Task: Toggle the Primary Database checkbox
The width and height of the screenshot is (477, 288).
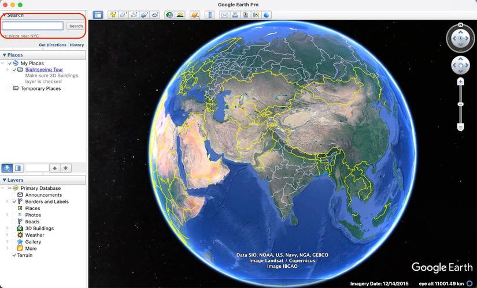Action: click(x=9, y=188)
